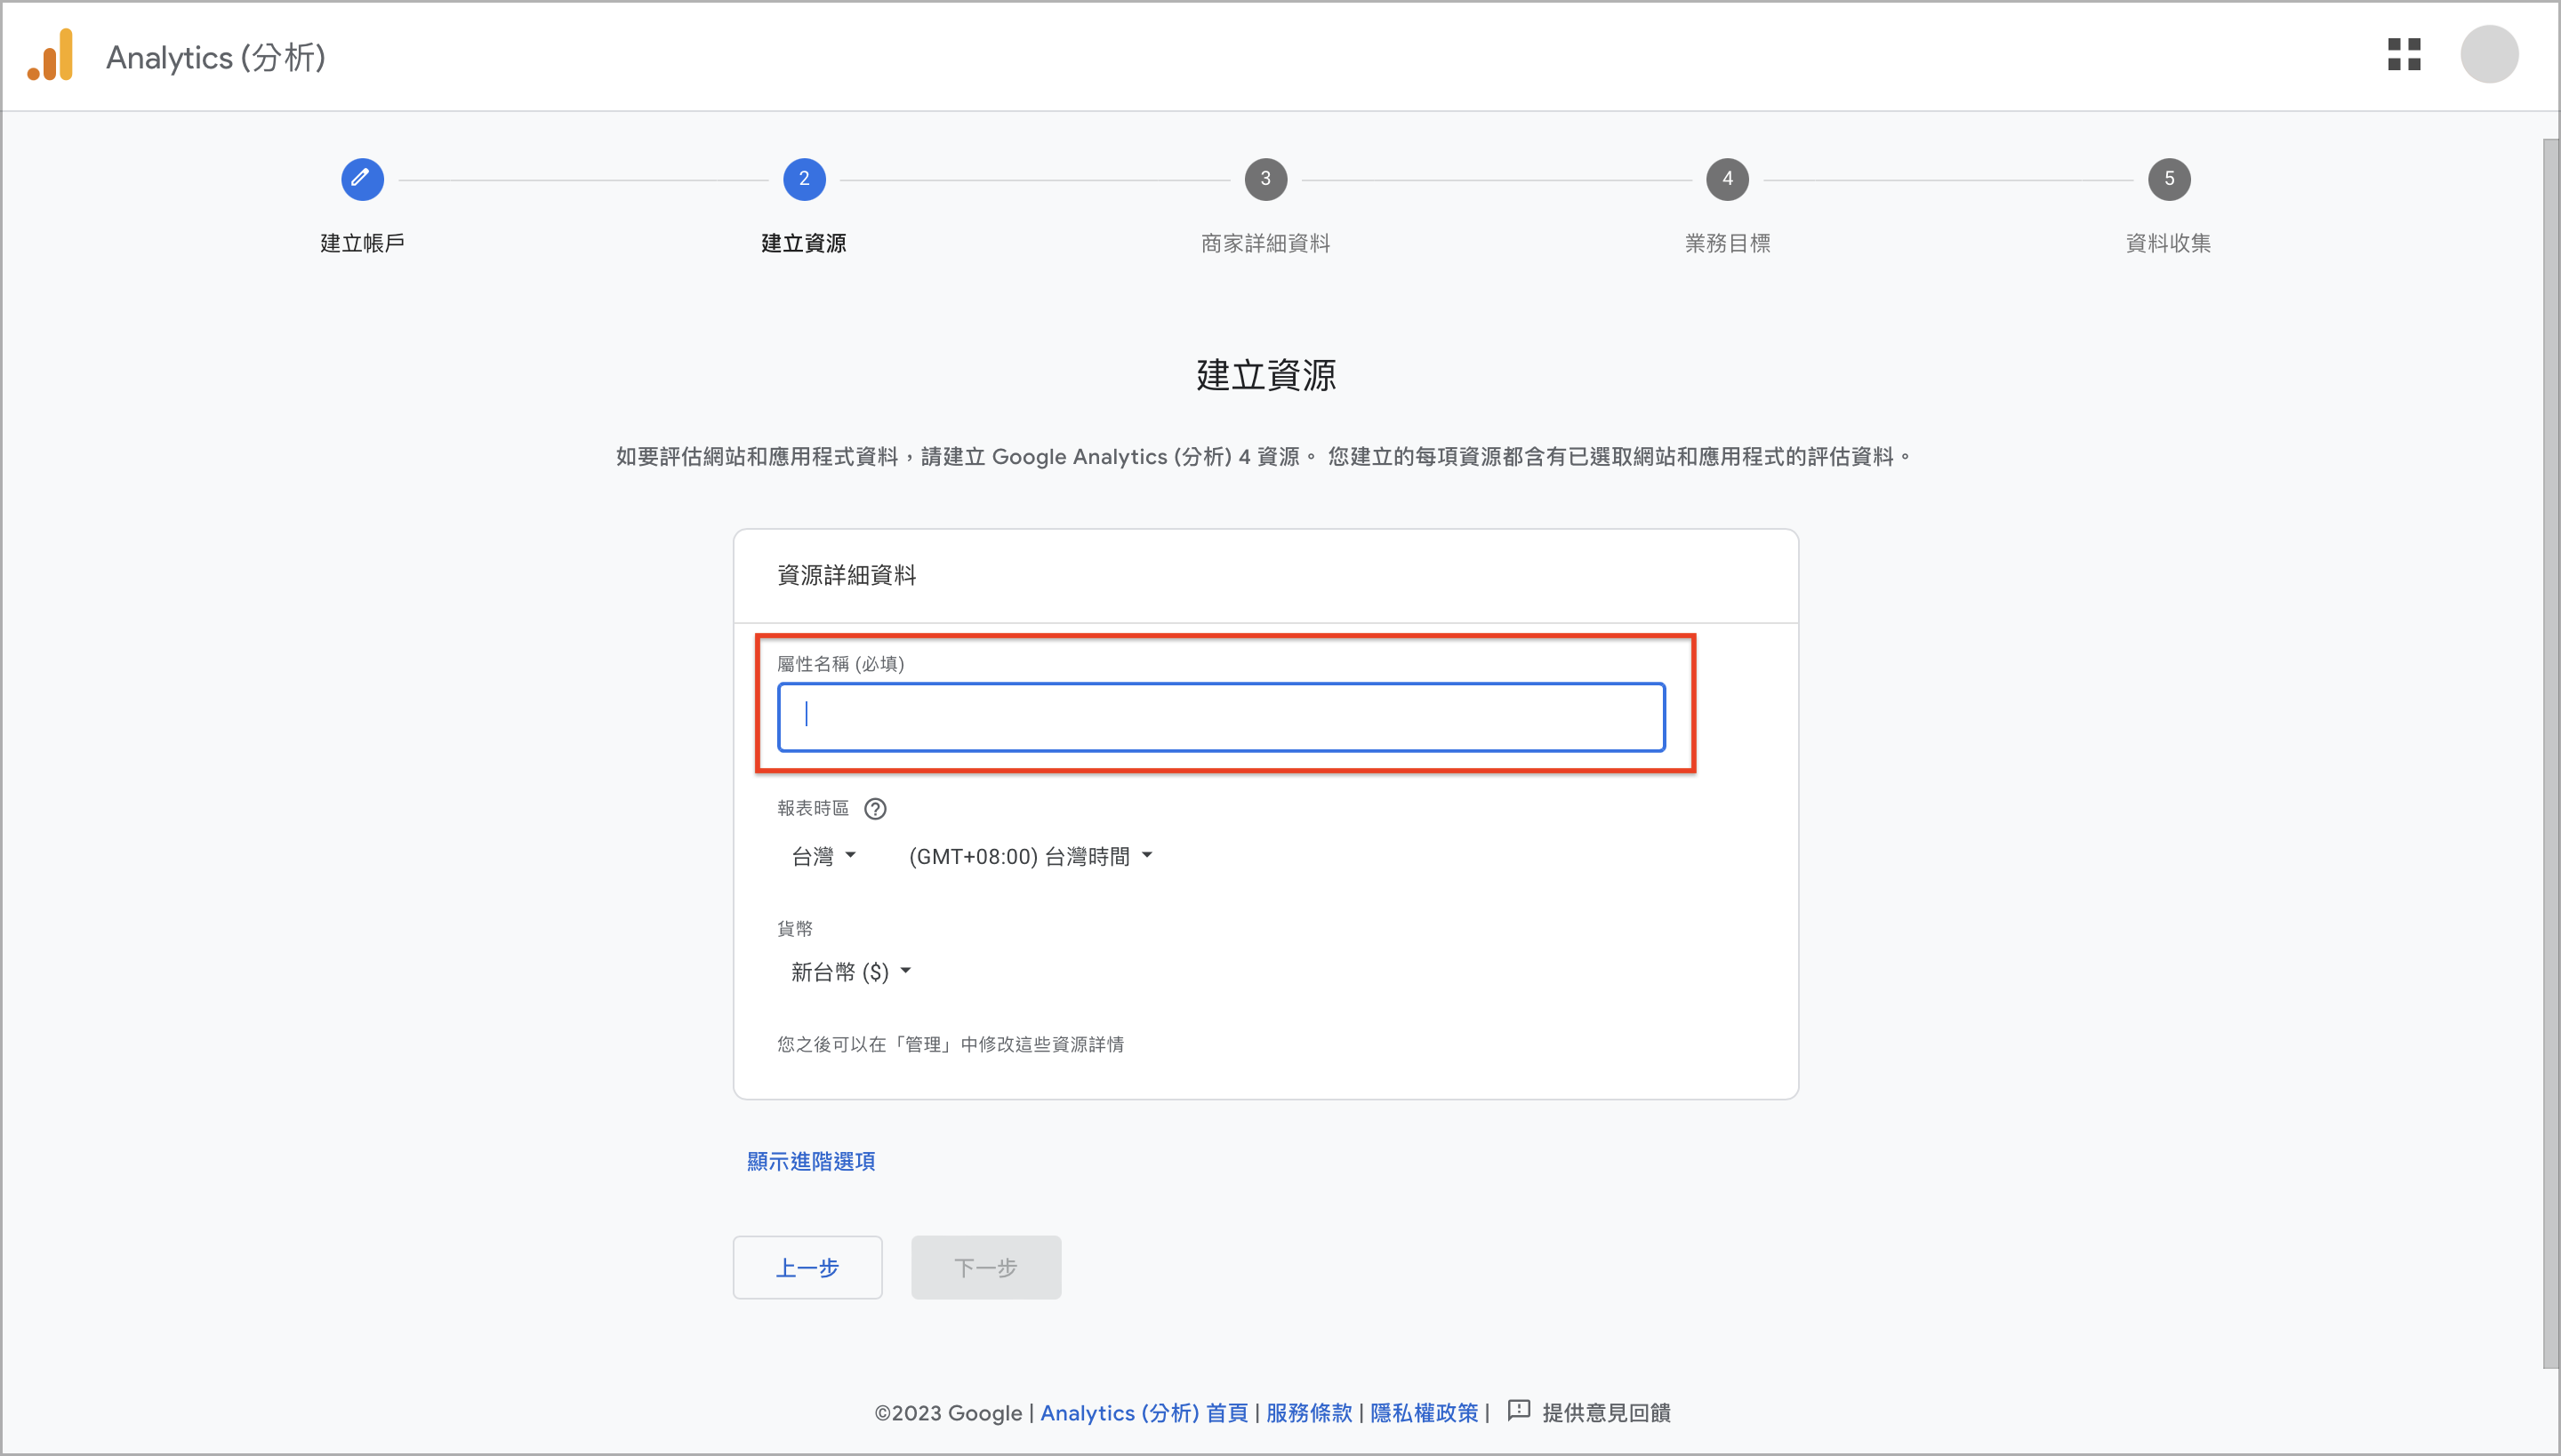Click the 下一步 button
The height and width of the screenshot is (1456, 2561).
click(985, 1267)
